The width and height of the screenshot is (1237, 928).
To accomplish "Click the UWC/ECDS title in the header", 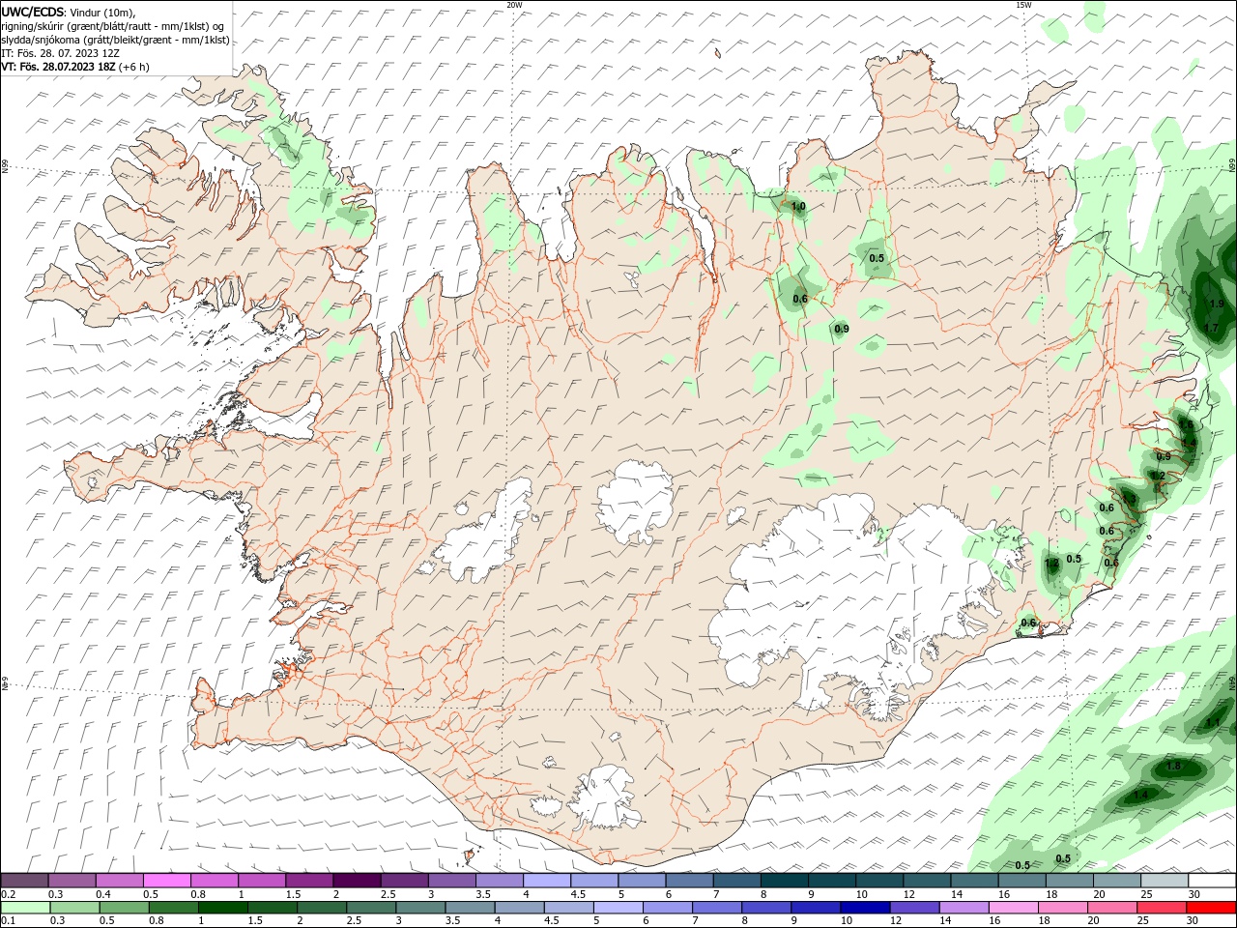I will tap(33, 11).
